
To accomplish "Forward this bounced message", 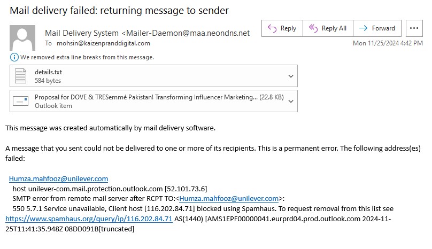I will pyautogui.click(x=377, y=28).
